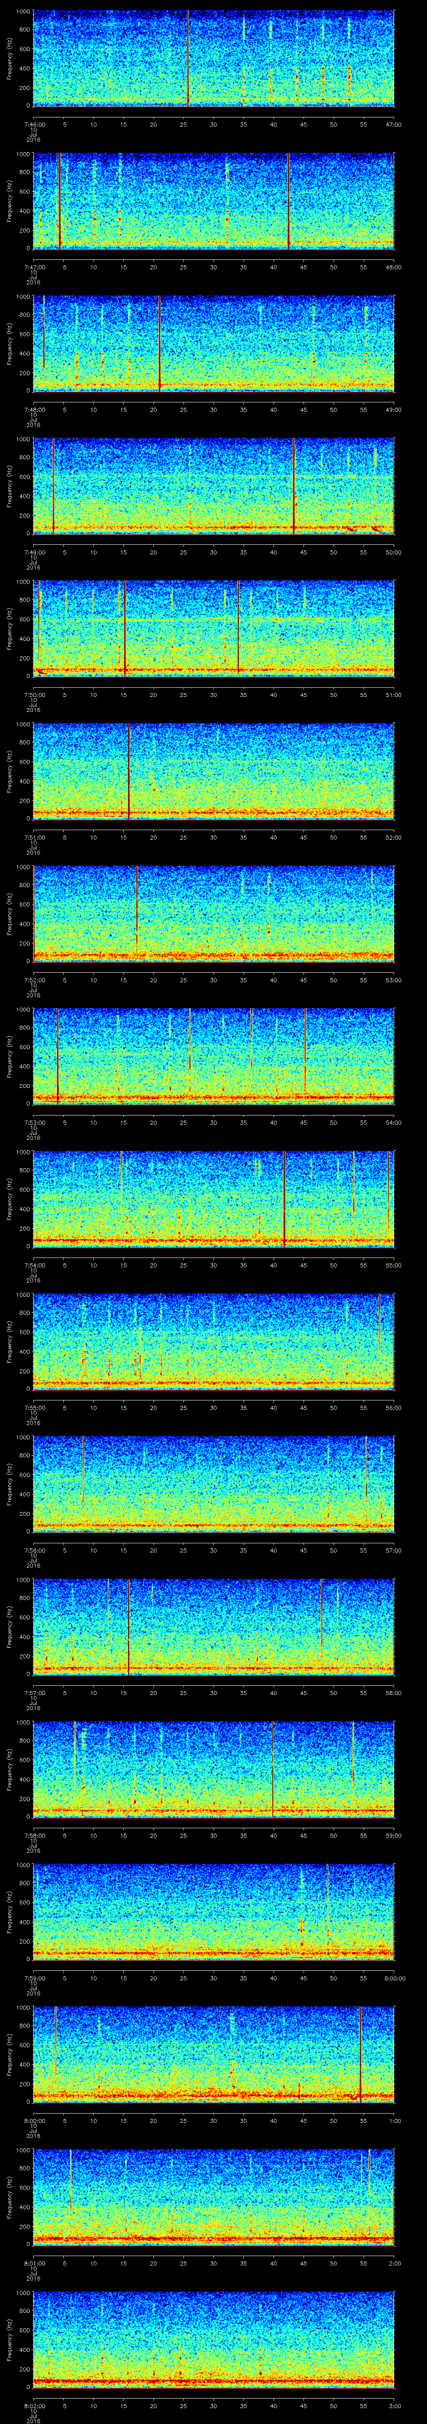This screenshot has width=427, height=2424.
Task: Select the spectrogram panel beginning at 7:46:00
Action: (214, 58)
